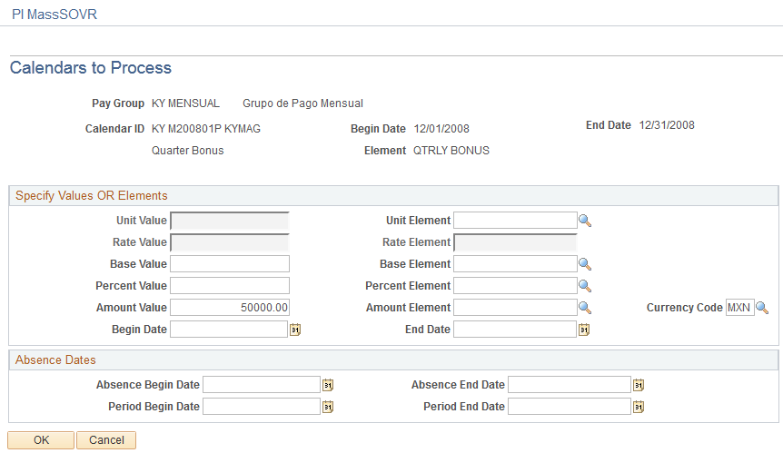Open lookup for Base Element

(x=585, y=264)
